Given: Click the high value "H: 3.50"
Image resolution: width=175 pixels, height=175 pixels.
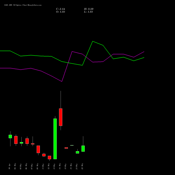Looking at the screenshot, I should click(89, 9).
